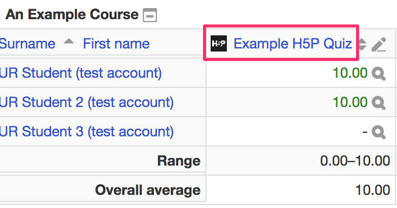Open UR Student (test account) profile
Screen dimensions: 397x208
pos(81,73)
